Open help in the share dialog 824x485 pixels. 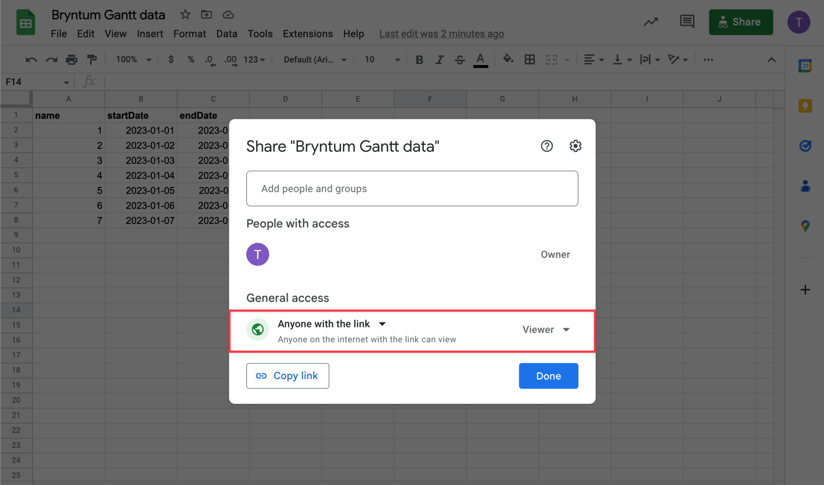(x=547, y=146)
